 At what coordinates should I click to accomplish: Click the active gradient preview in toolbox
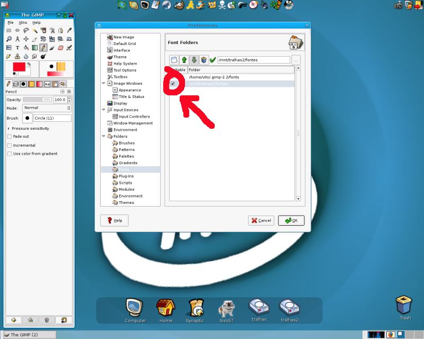(x=56, y=74)
